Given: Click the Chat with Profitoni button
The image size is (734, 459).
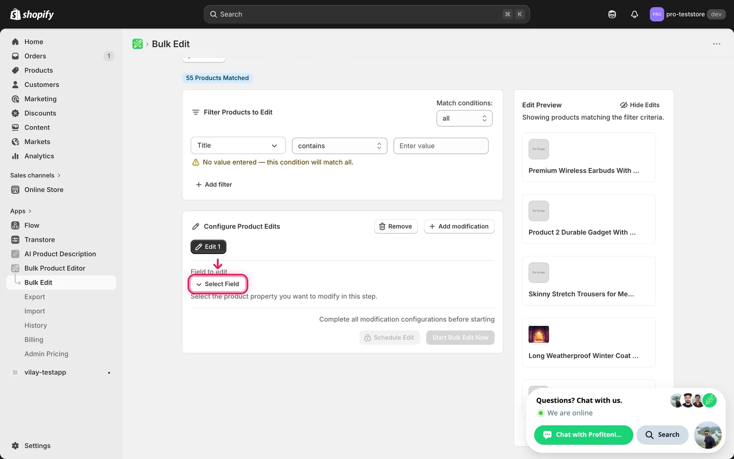Looking at the screenshot, I should 584,435.
